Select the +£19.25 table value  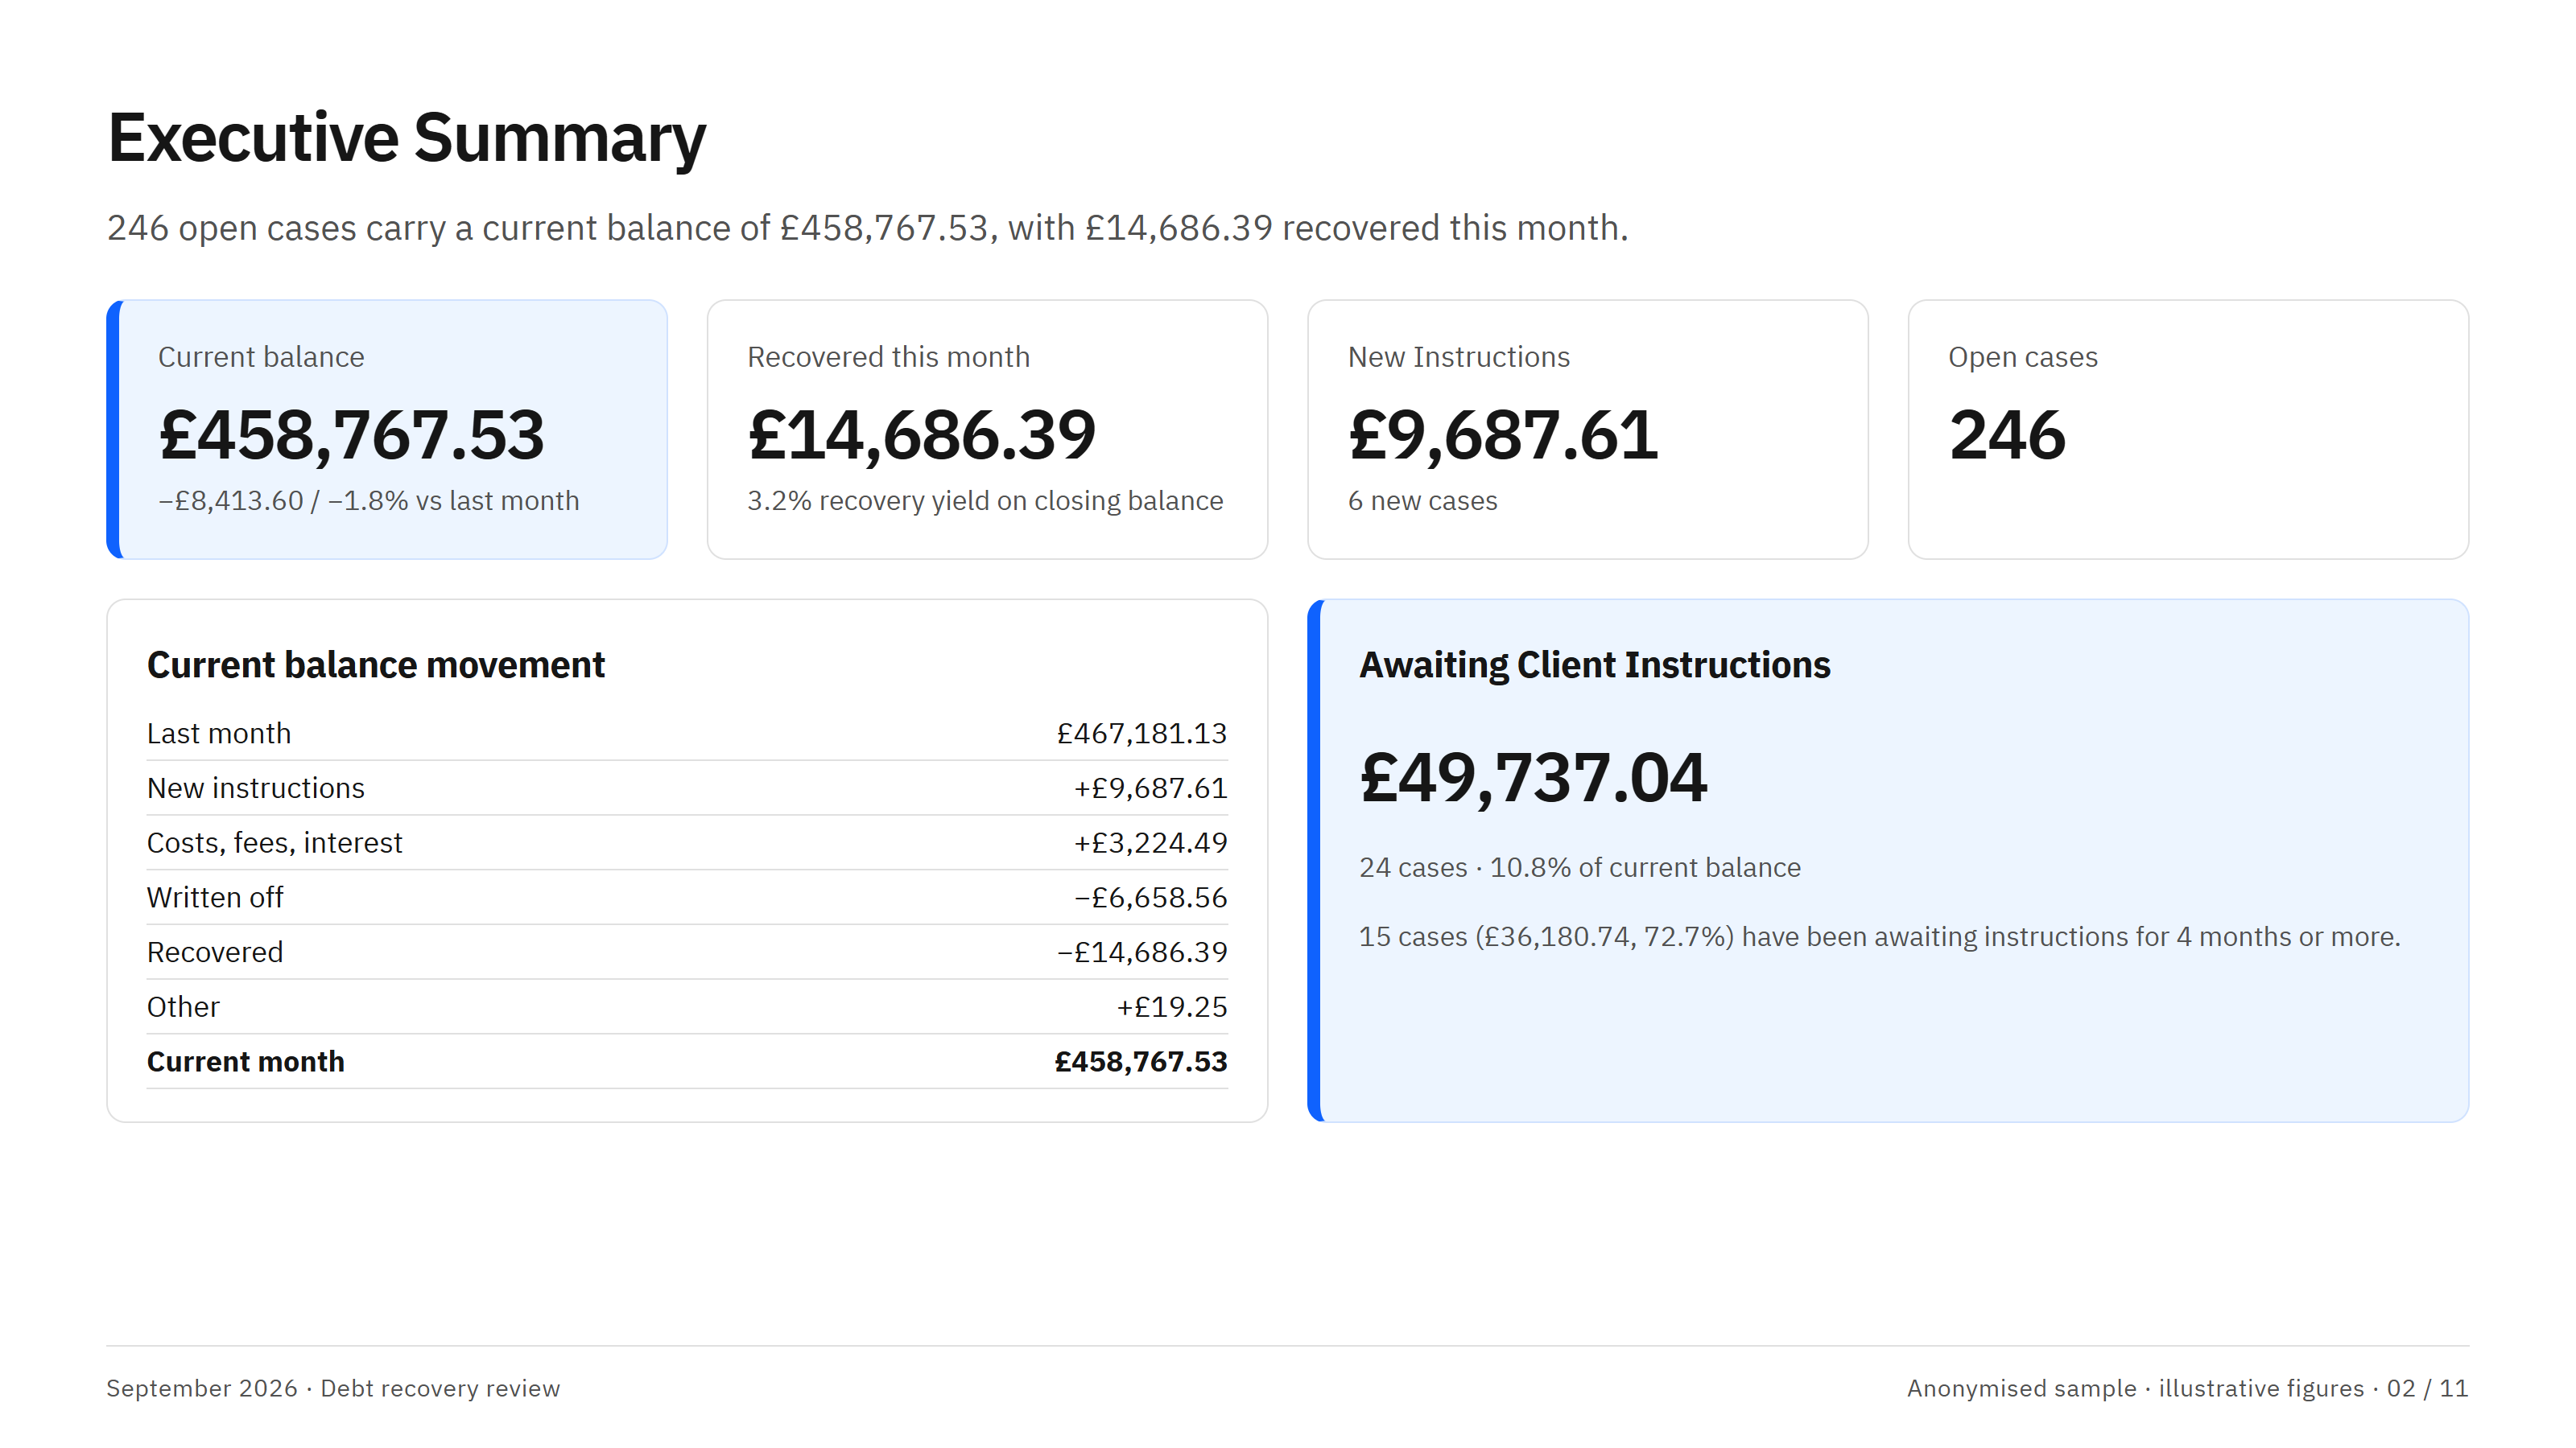click(1171, 1006)
